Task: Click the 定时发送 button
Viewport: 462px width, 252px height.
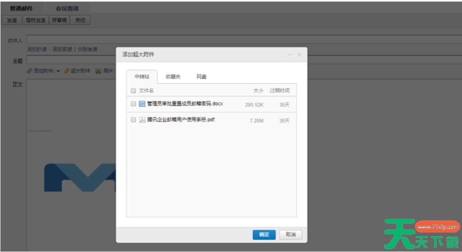Action: click(x=36, y=20)
